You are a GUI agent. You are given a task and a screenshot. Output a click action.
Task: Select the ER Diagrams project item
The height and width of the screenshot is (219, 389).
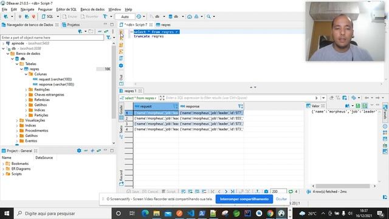21,169
